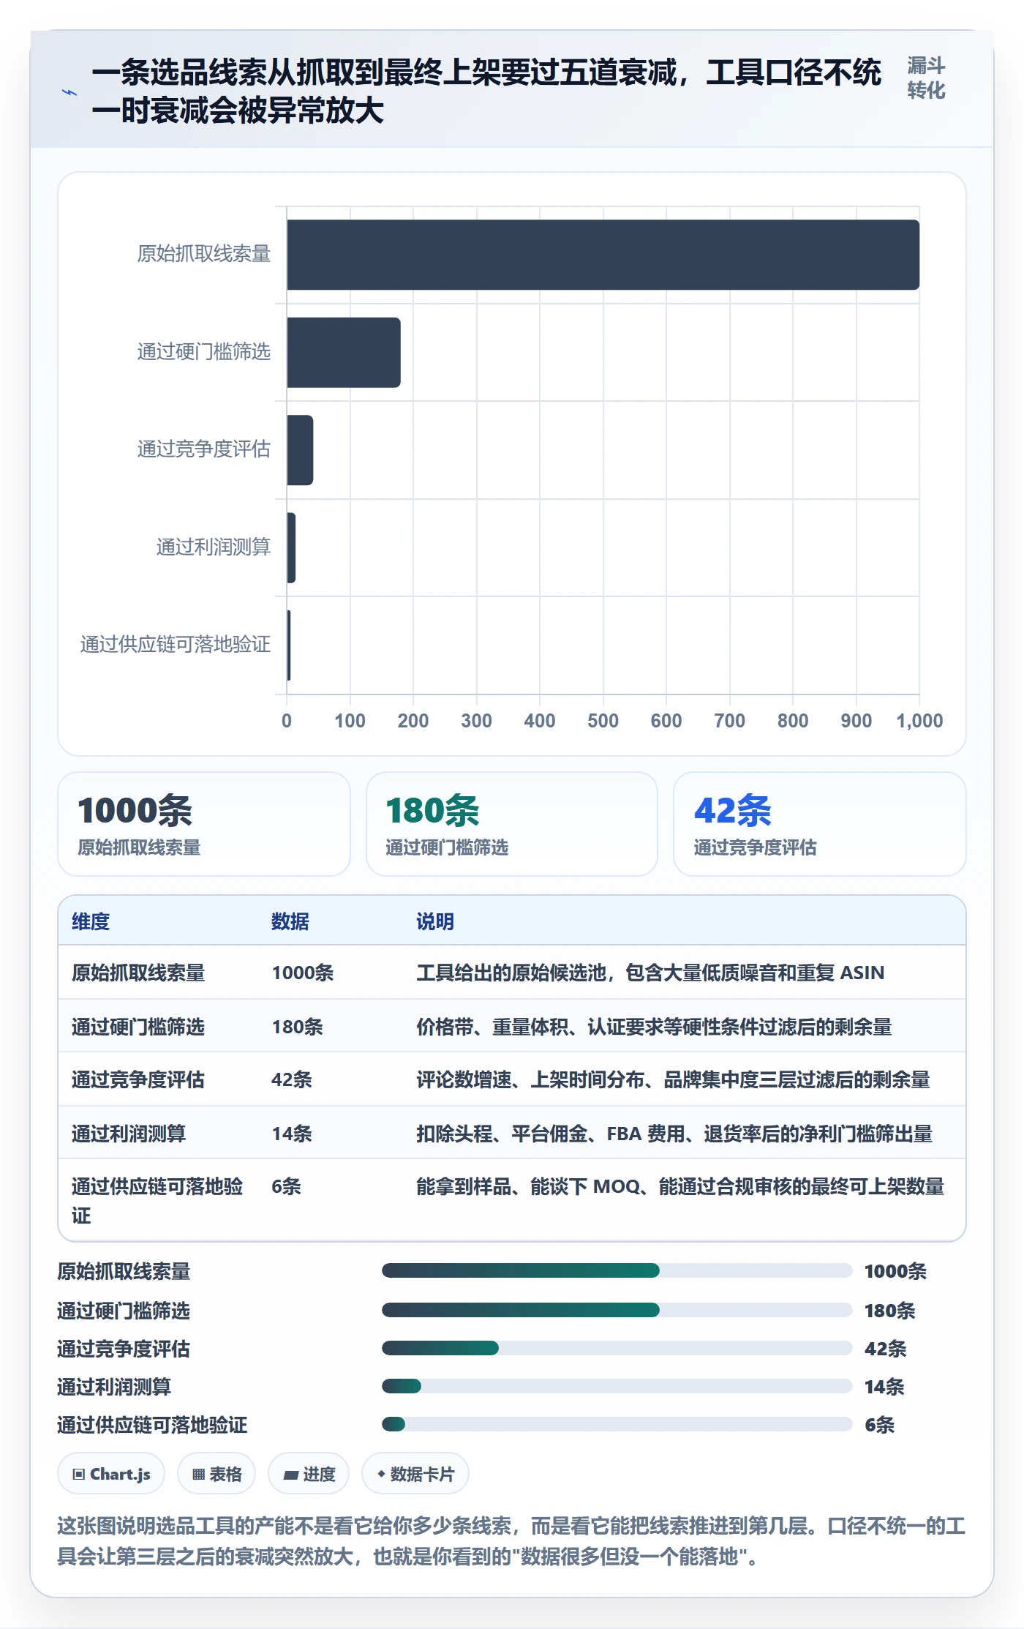The width and height of the screenshot is (1024, 1629).
Task: Click the 原始抓取线索量 chart bar
Action: tap(603, 255)
